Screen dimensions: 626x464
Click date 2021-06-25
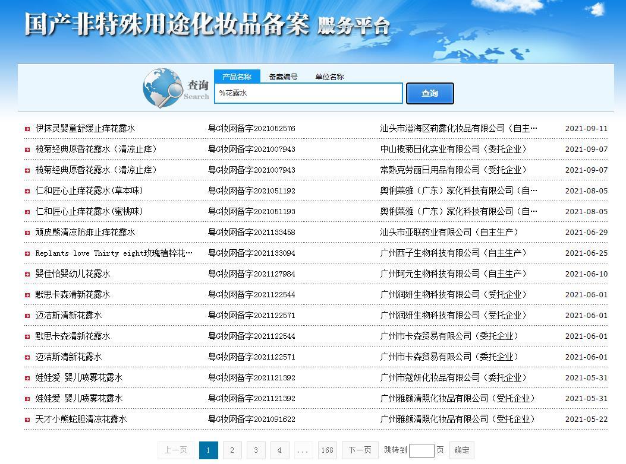587,253
